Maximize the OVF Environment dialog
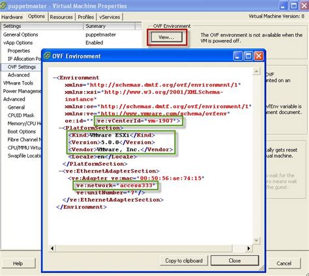Image resolution: width=309 pixels, height=276 pixels. click(248, 56)
